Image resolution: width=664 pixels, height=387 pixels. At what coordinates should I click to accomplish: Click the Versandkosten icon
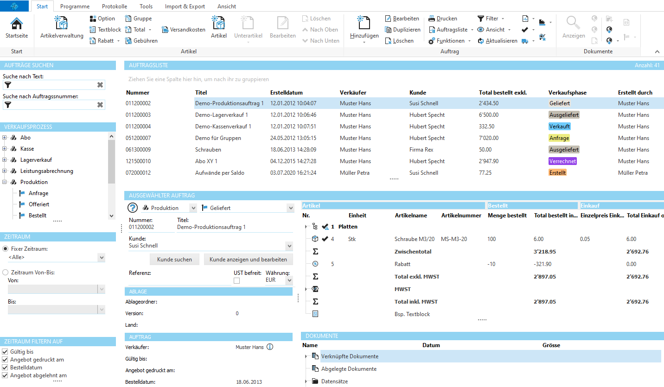tap(165, 30)
